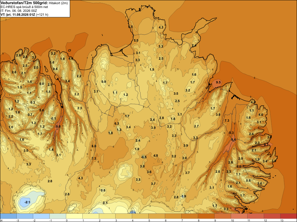297x222 pixels.
Task: Select the 8.3 temperature reading
Action: coord(231,133)
